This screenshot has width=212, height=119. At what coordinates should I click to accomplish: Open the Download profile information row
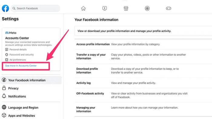click(x=143, y=71)
